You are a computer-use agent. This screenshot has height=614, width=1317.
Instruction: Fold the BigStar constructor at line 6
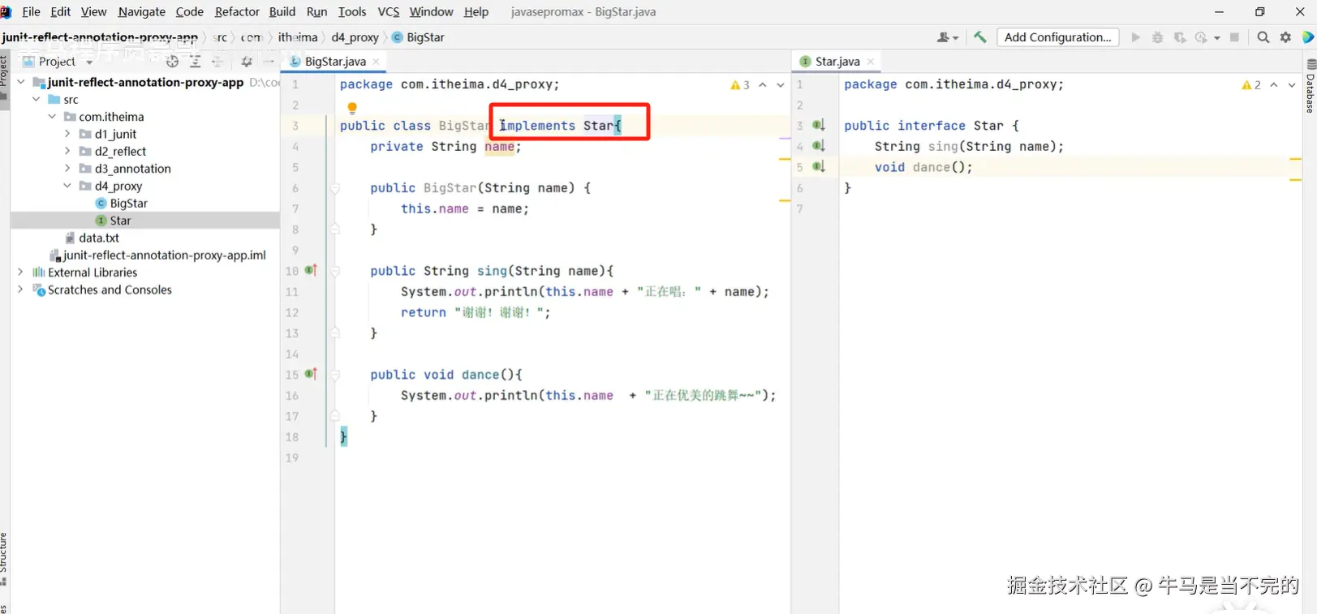[334, 187]
